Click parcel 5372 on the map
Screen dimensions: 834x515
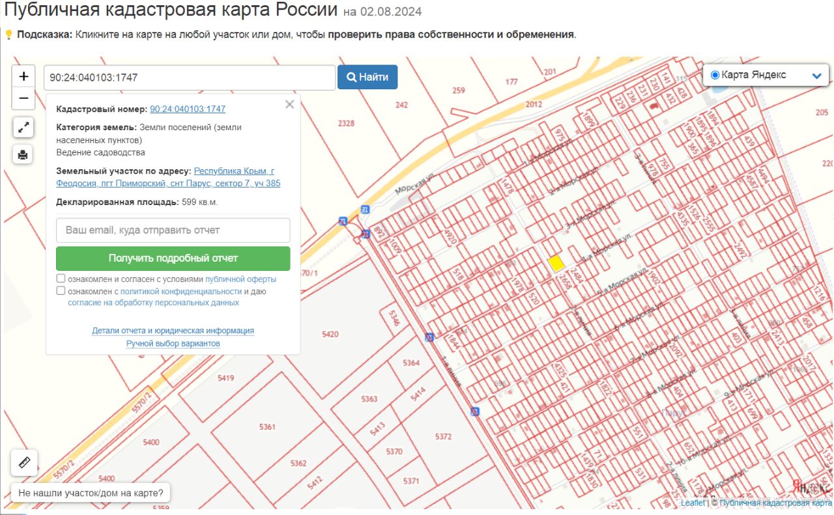(x=443, y=436)
